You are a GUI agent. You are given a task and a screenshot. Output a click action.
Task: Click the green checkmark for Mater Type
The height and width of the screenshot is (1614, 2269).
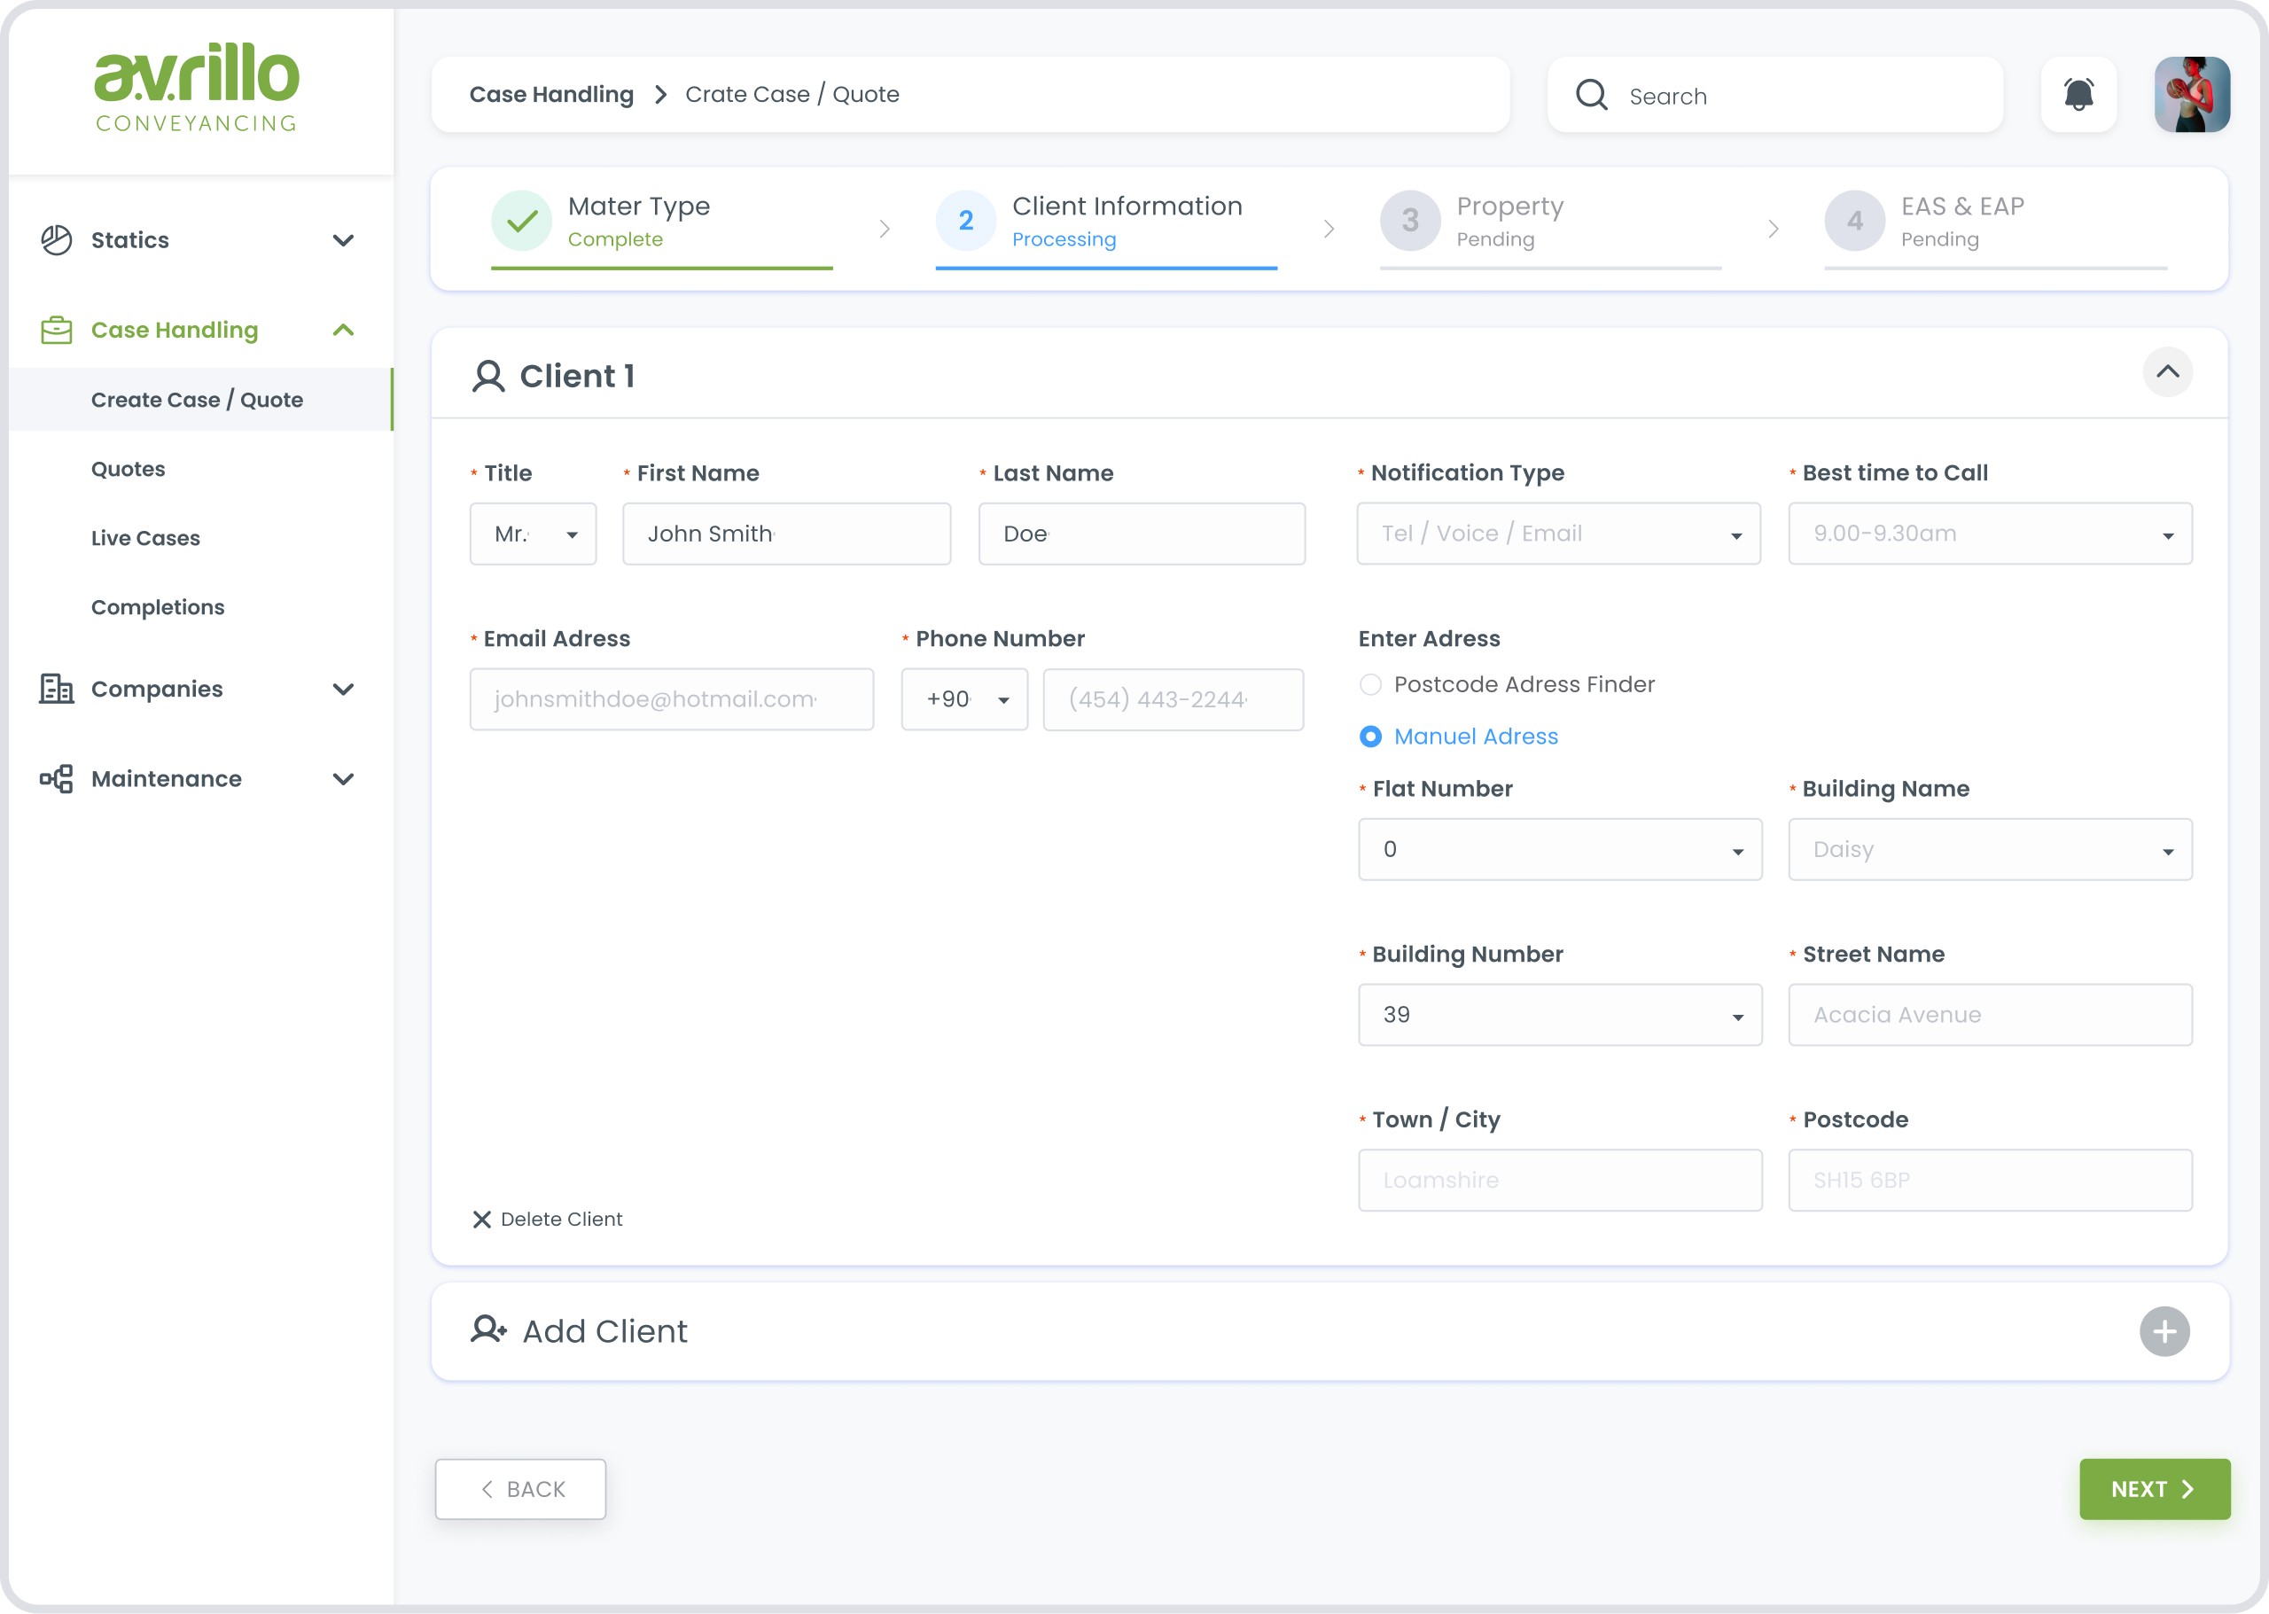(x=522, y=221)
